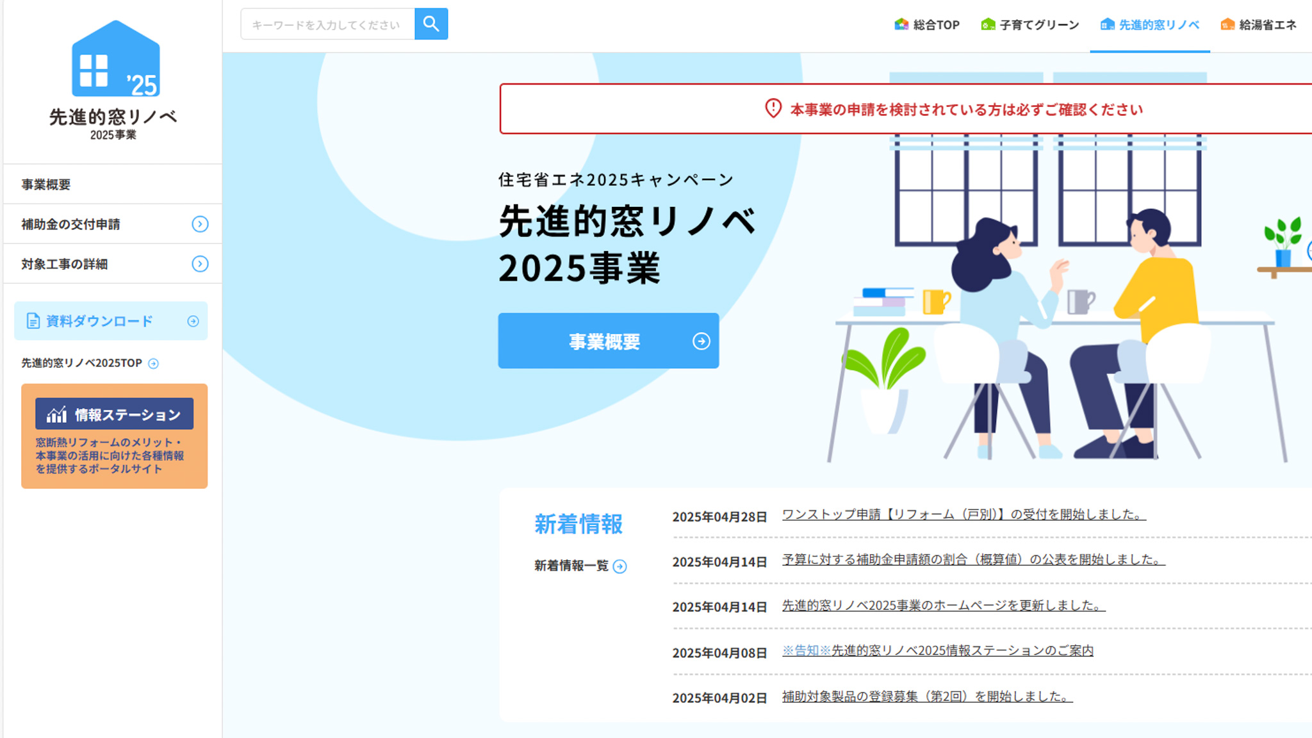Click the chart icon in 情報ステーション banner
The image size is (1312, 738).
(56, 414)
